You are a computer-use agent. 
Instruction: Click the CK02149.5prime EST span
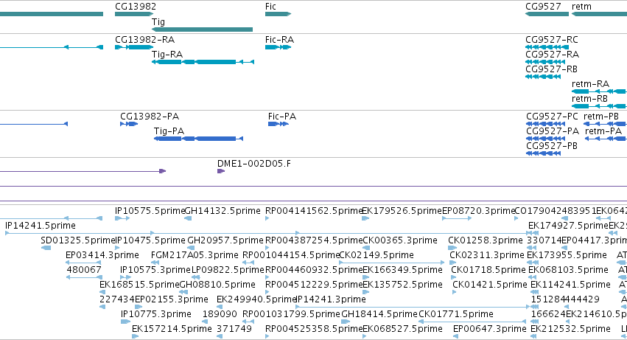(391, 263)
